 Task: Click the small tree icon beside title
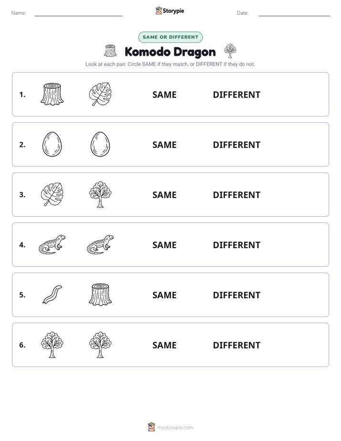230,51
